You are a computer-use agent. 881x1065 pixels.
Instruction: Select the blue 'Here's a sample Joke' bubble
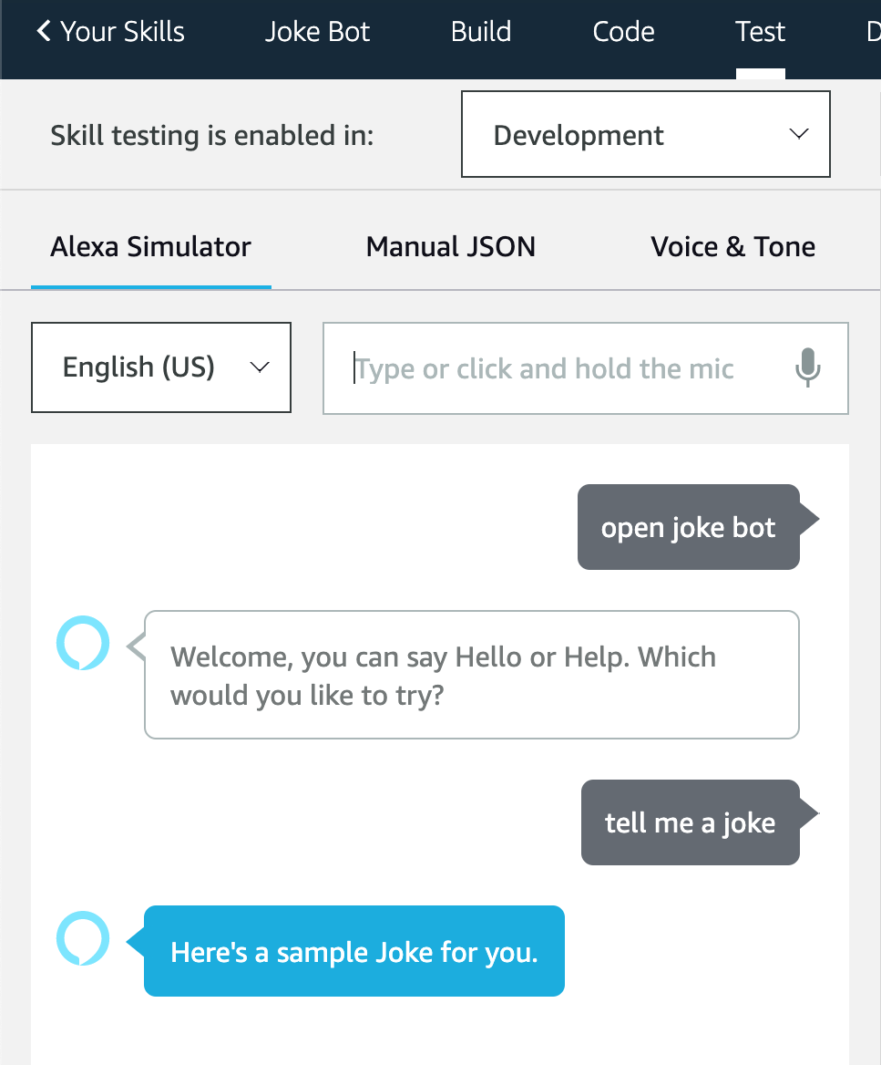pyautogui.click(x=354, y=951)
